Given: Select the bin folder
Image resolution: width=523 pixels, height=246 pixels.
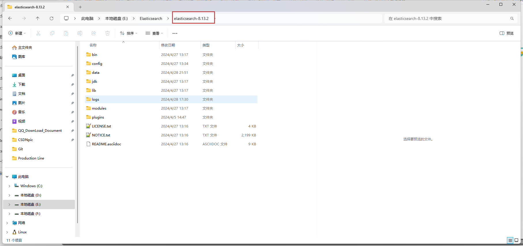Looking at the screenshot, I should (171, 55).
